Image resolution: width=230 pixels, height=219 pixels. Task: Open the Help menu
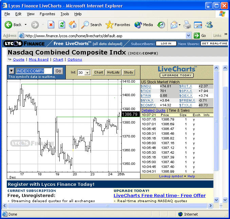[x=78, y=14]
